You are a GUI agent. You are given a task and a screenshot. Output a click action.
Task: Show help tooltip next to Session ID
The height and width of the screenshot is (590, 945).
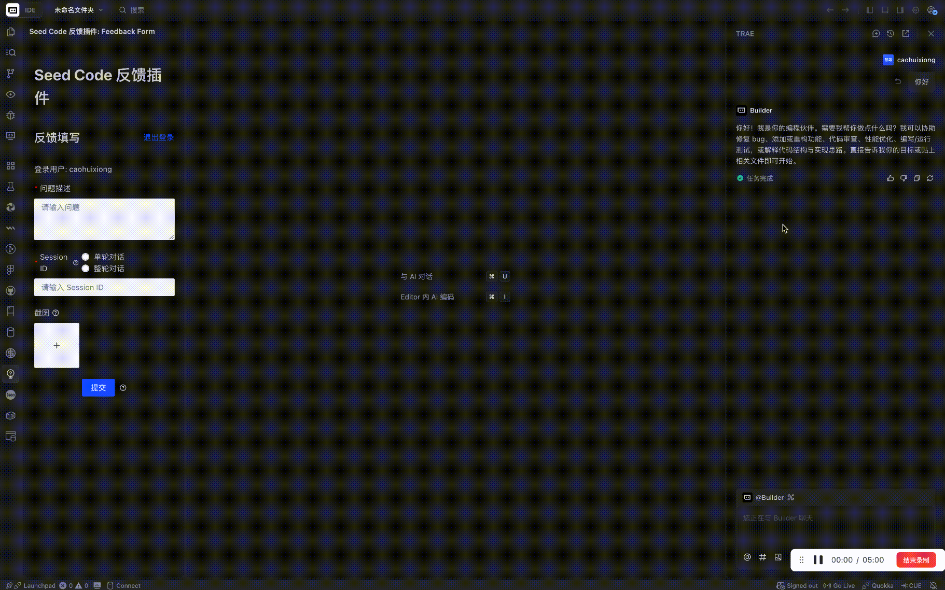[76, 263]
